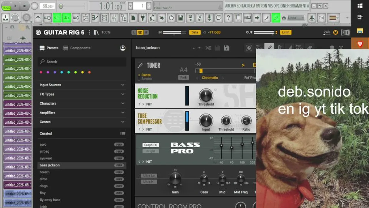Toggle Bright on Bass Pro
This screenshot has width=369, height=208.
point(150,151)
